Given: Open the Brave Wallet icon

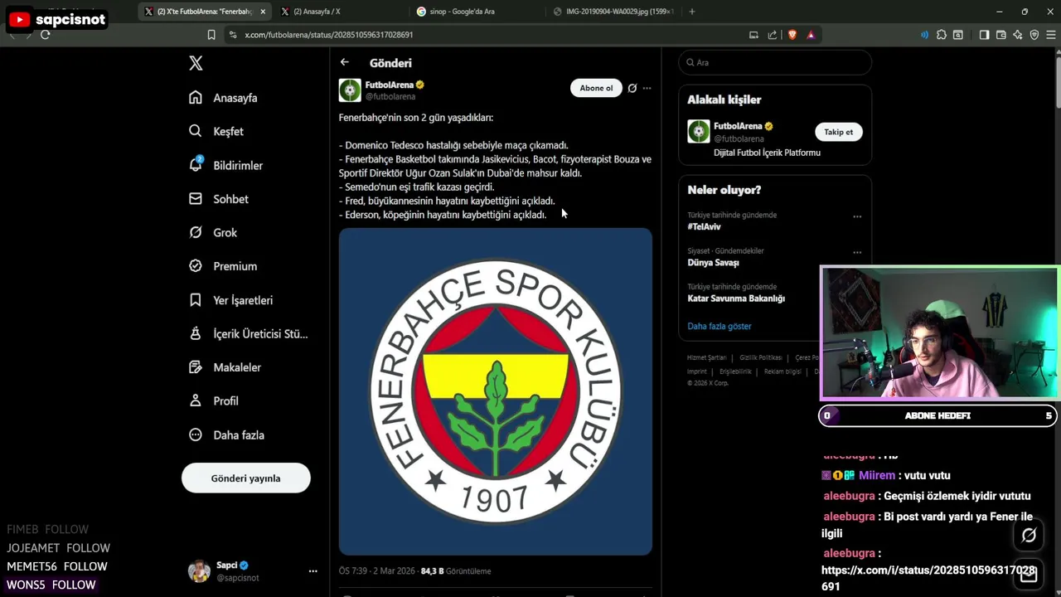Looking at the screenshot, I should coord(1000,35).
